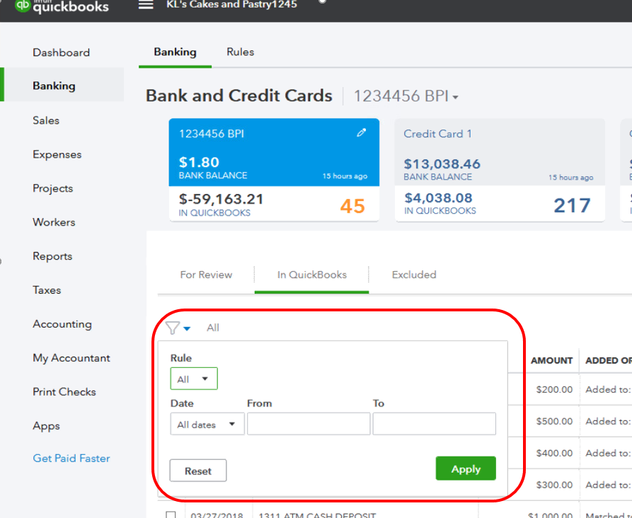
Task: Open Sales in the sidebar
Action: coord(46,120)
